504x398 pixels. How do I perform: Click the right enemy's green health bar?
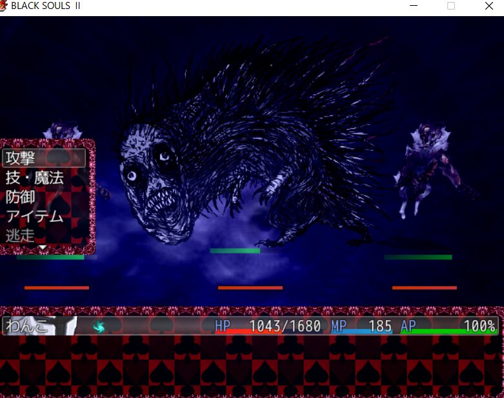click(x=418, y=257)
